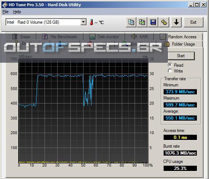Click the Folder Usage folder icon
This screenshot has width=209, height=179.
click(x=167, y=44)
